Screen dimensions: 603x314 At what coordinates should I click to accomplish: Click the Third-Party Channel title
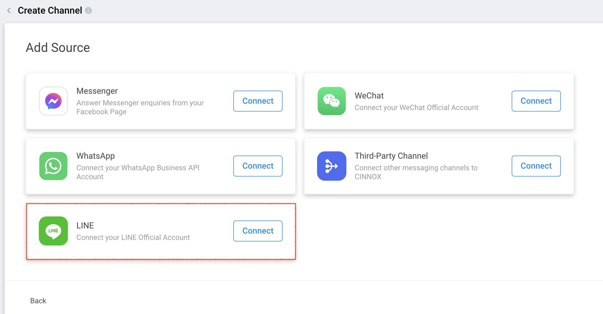(391, 156)
